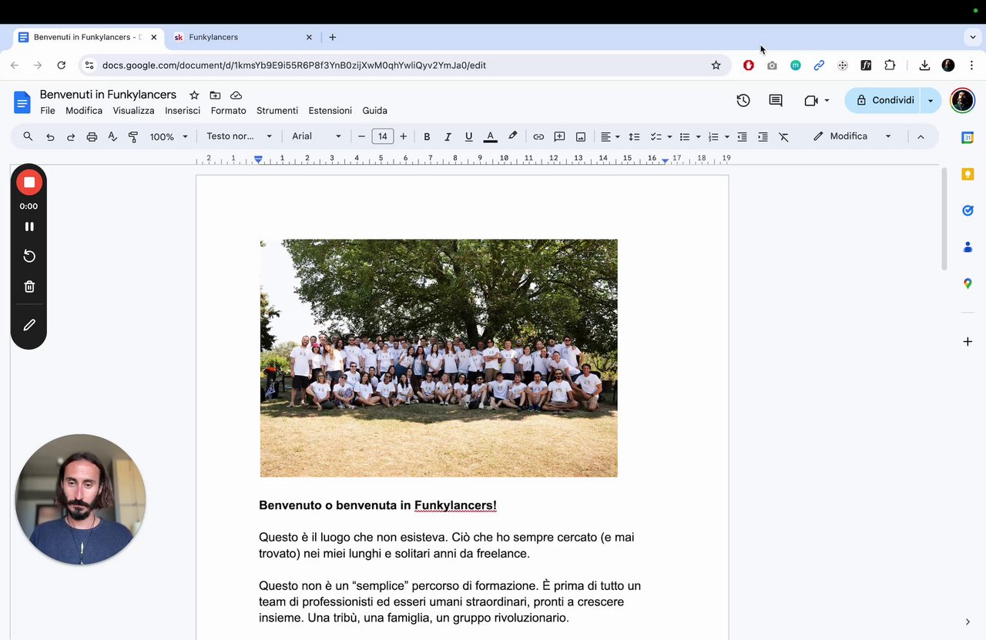Search the menus with the magnifier
The image size is (986, 640).
[x=29, y=136]
